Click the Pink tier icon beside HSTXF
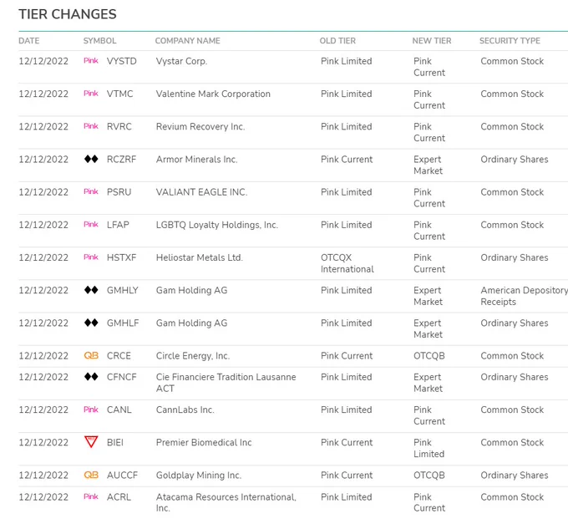This screenshot has width=568, height=519. 91,257
